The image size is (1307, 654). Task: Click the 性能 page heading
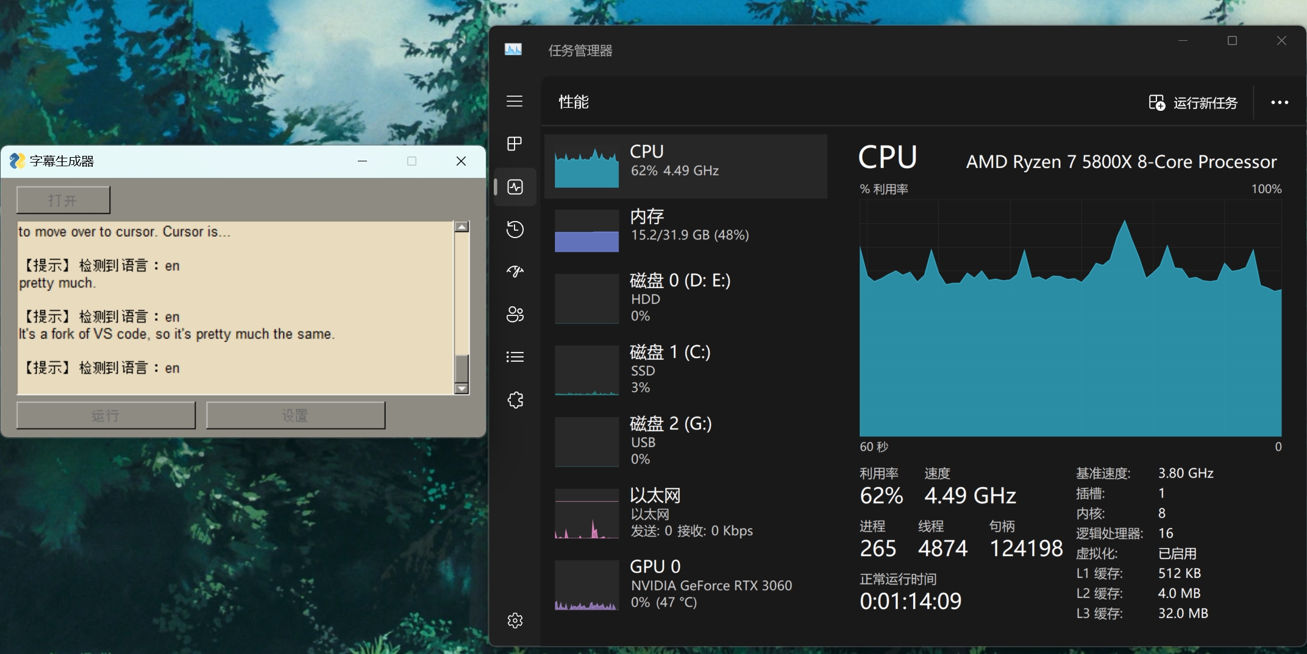point(574,102)
